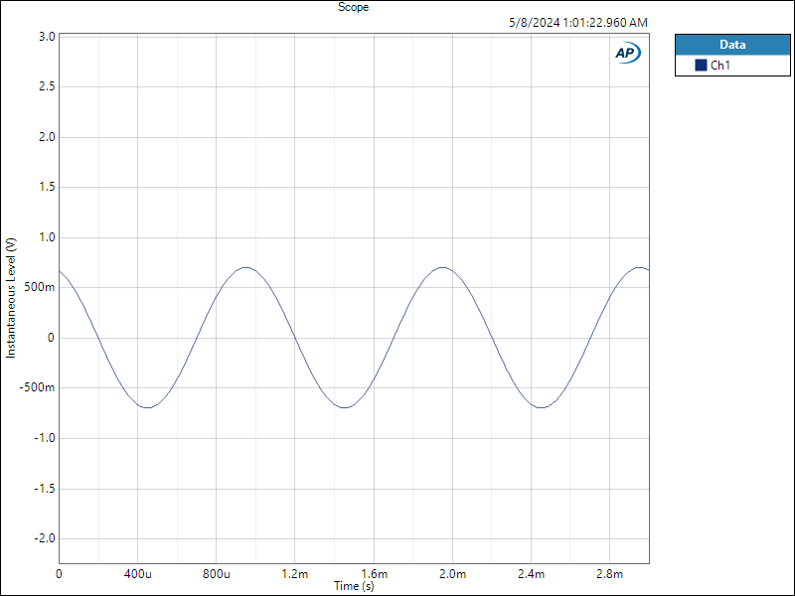
Task: Click the Instantaneous Level (V) axis label
Action: pyautogui.click(x=11, y=298)
